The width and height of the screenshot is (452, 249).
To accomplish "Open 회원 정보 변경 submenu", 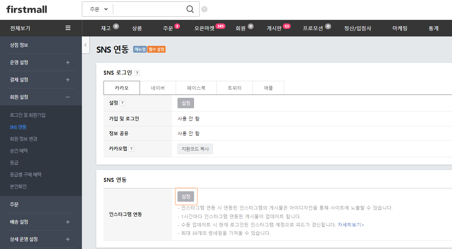I will click(x=23, y=139).
